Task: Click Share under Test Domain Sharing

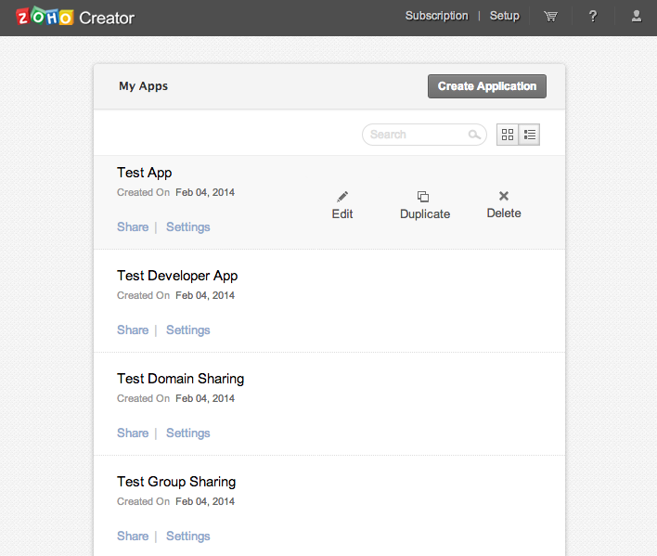Action: click(133, 433)
